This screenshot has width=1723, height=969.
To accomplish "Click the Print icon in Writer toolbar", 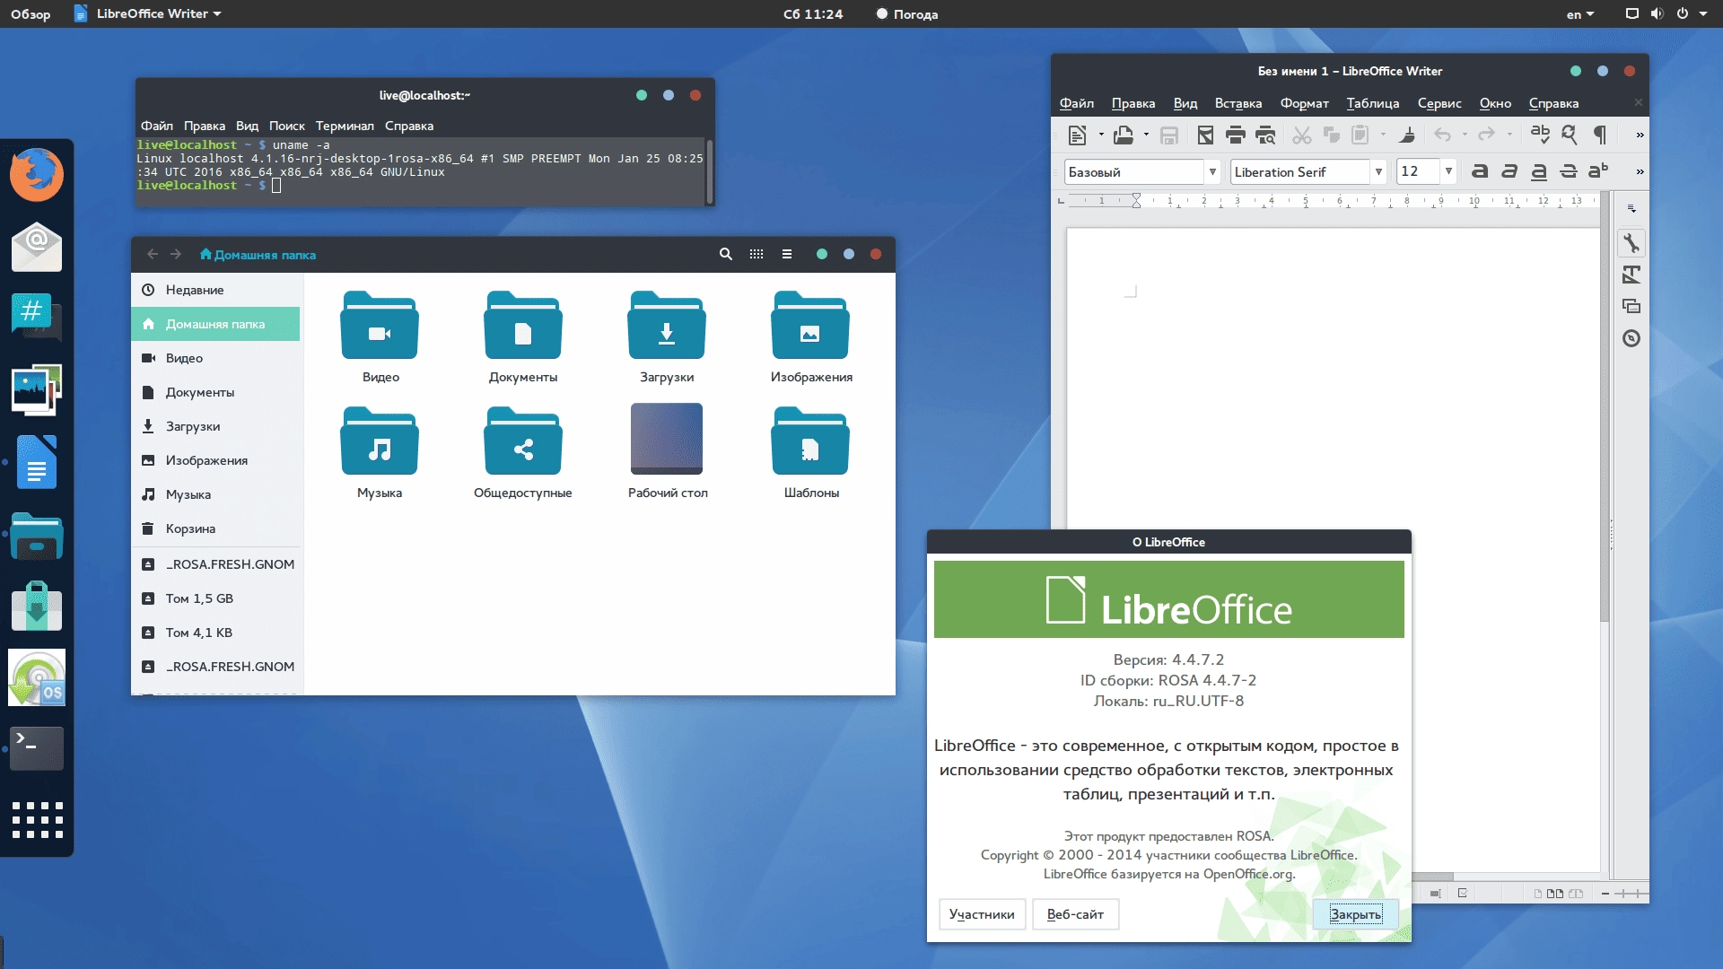I will (x=1235, y=135).
